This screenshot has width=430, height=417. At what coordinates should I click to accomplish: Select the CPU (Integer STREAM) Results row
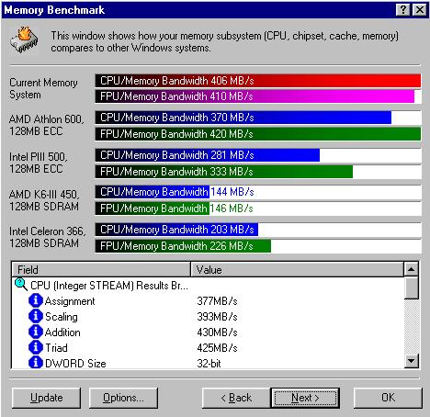[208, 286]
